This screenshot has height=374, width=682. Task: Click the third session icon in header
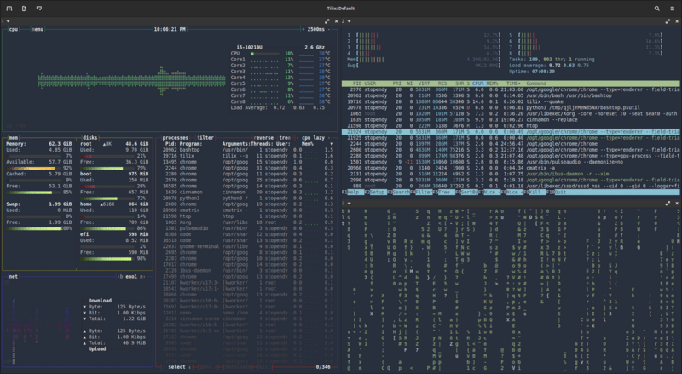[39, 8]
